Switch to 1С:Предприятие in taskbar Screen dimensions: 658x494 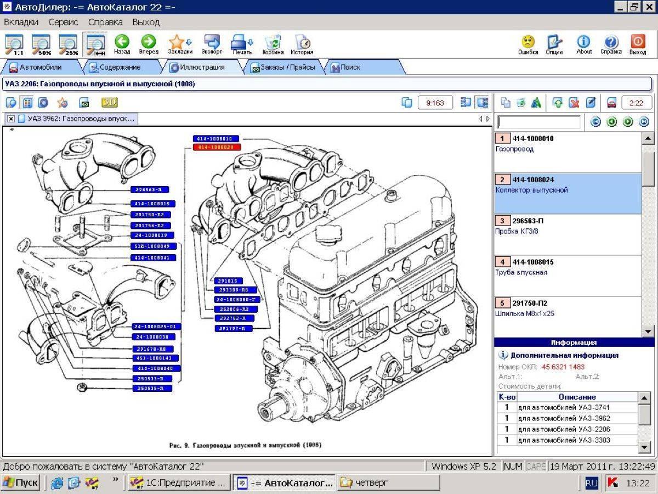(x=178, y=483)
